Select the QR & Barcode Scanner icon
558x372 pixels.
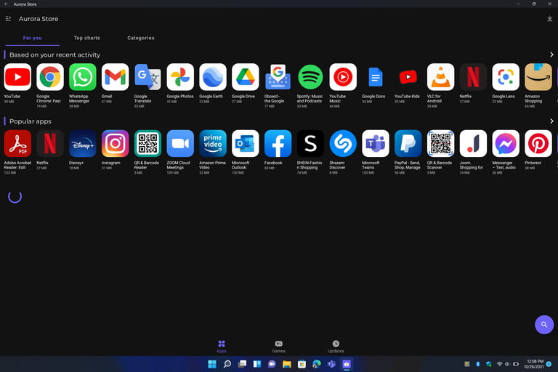(x=441, y=143)
